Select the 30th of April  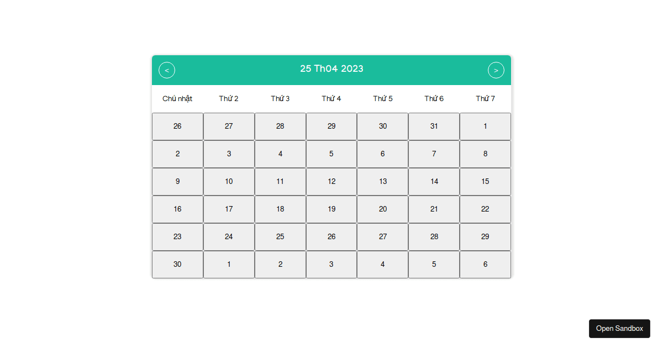click(177, 264)
